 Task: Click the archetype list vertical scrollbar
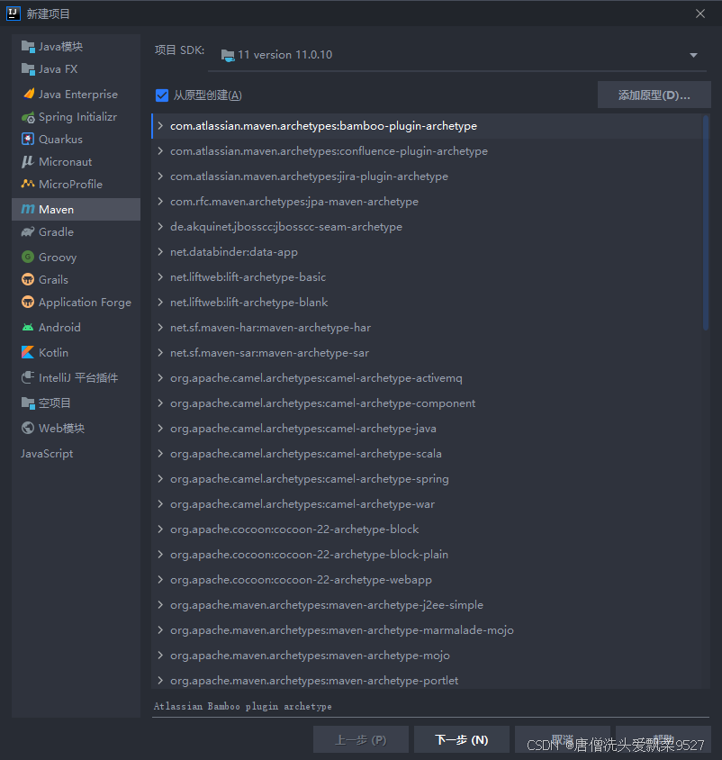[x=706, y=223]
